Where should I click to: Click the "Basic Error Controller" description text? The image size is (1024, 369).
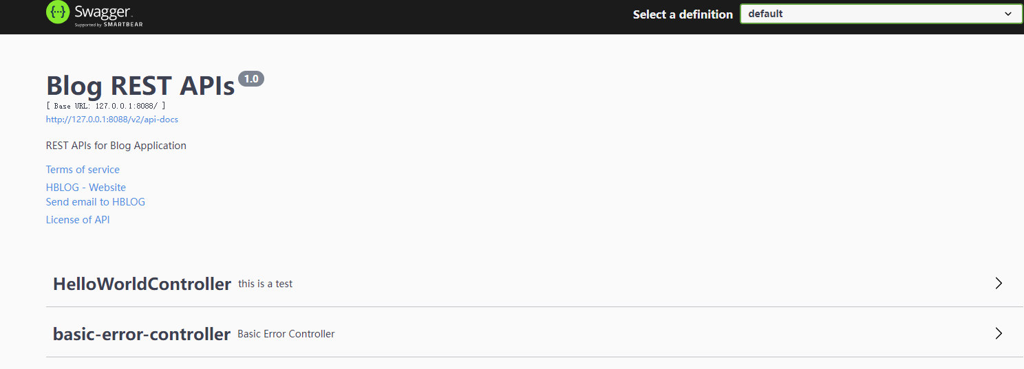[x=286, y=334]
